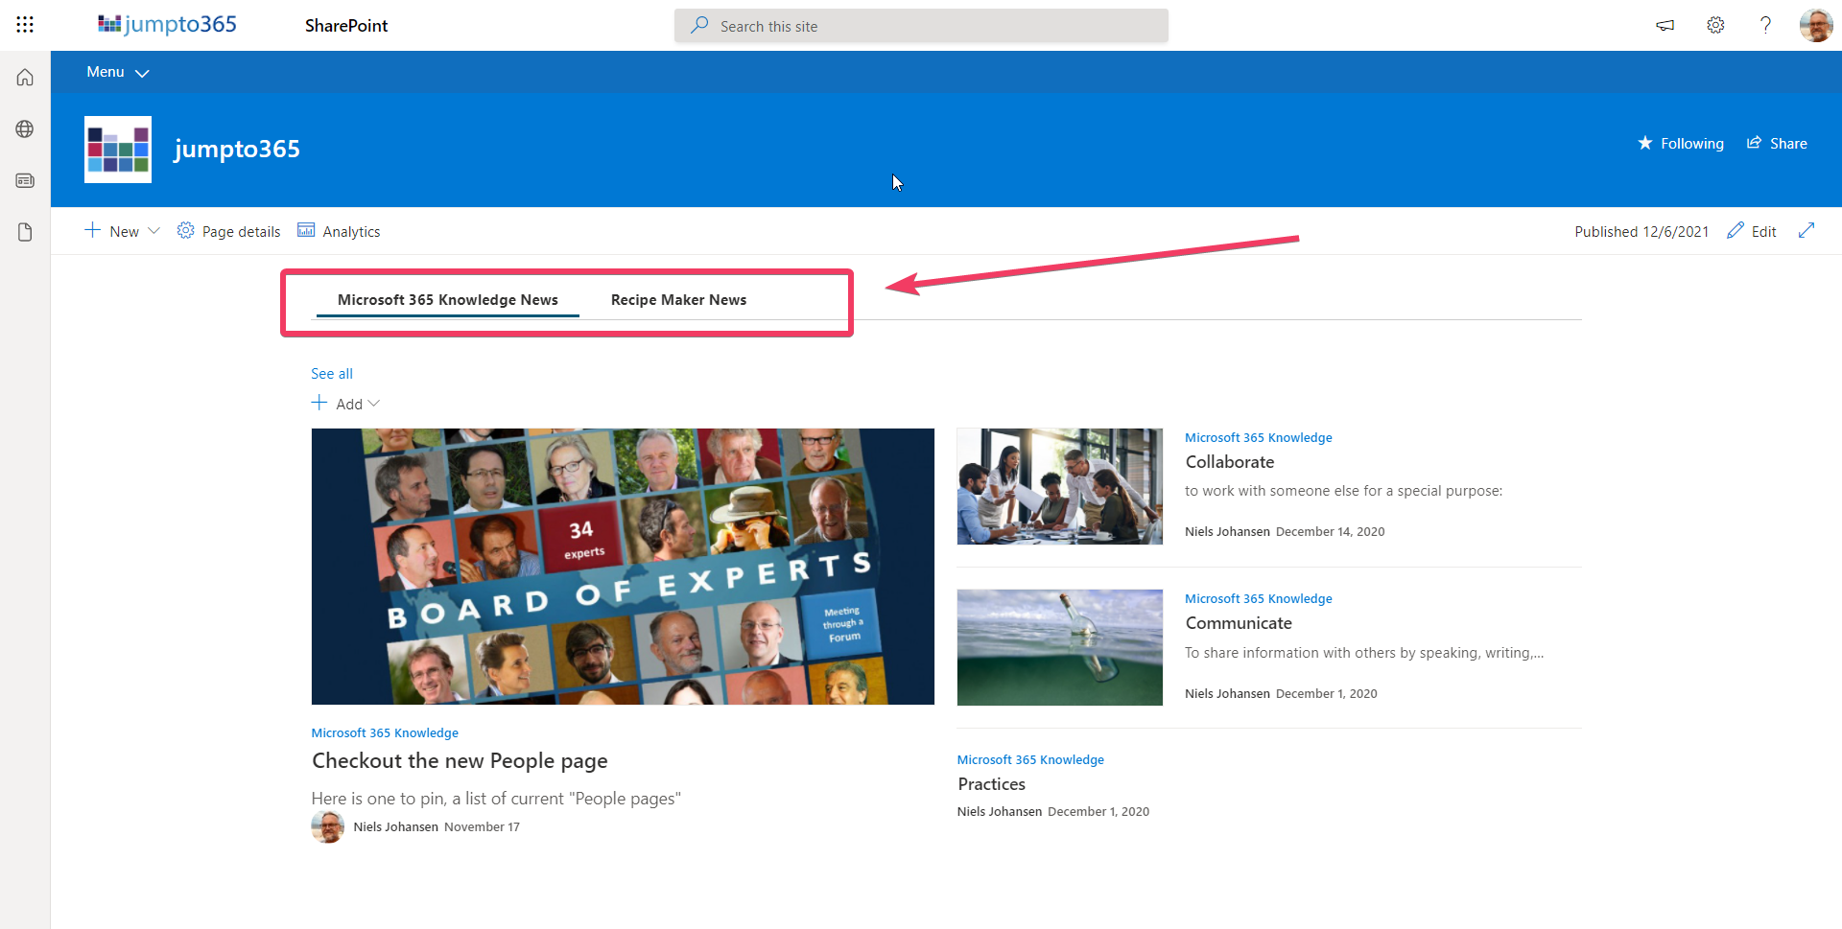
Task: Open the feedback megaphone icon
Action: pos(1665,25)
